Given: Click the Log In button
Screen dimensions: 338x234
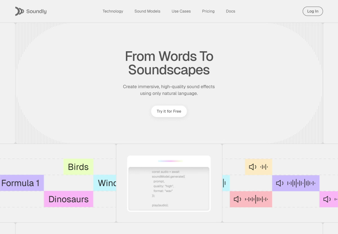Looking at the screenshot, I should (x=313, y=11).
